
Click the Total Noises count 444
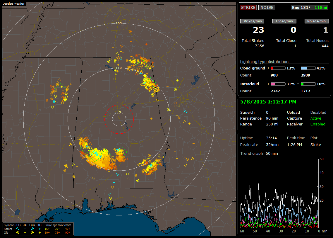325,46
